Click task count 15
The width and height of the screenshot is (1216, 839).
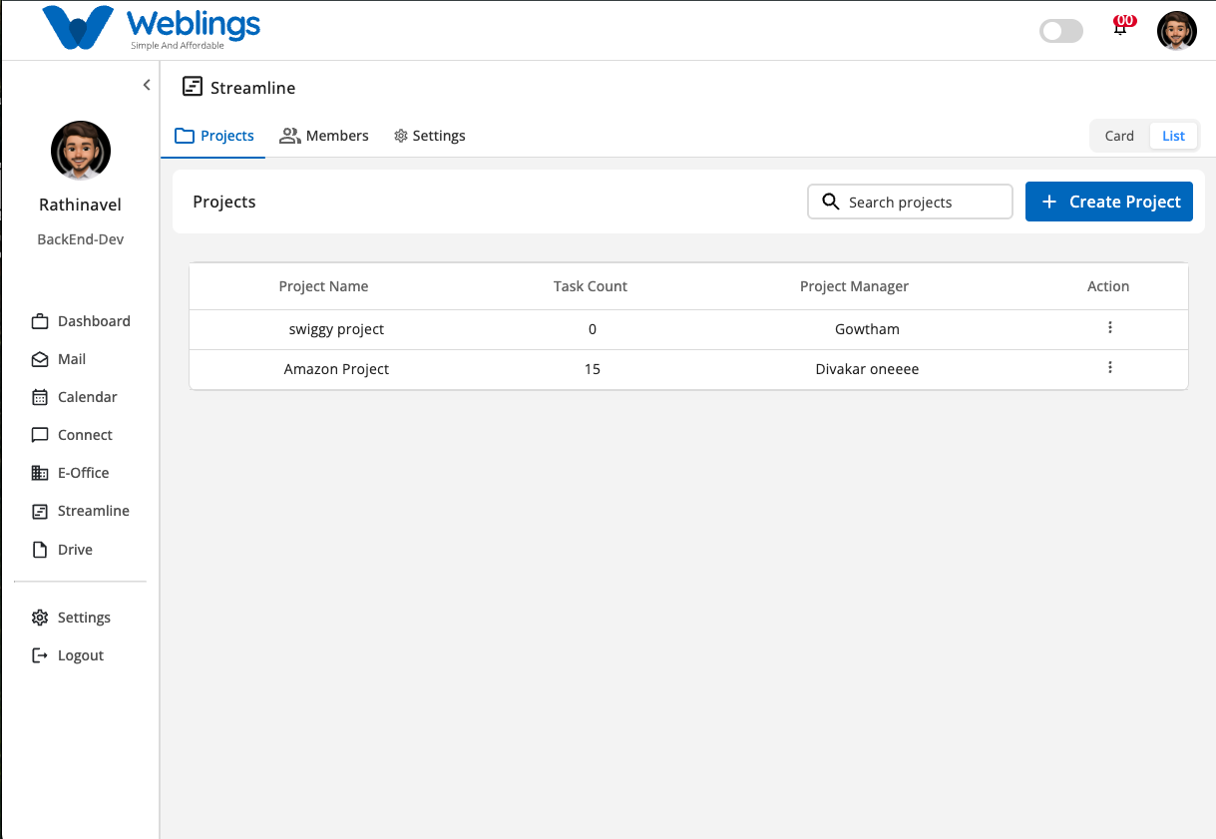point(593,369)
